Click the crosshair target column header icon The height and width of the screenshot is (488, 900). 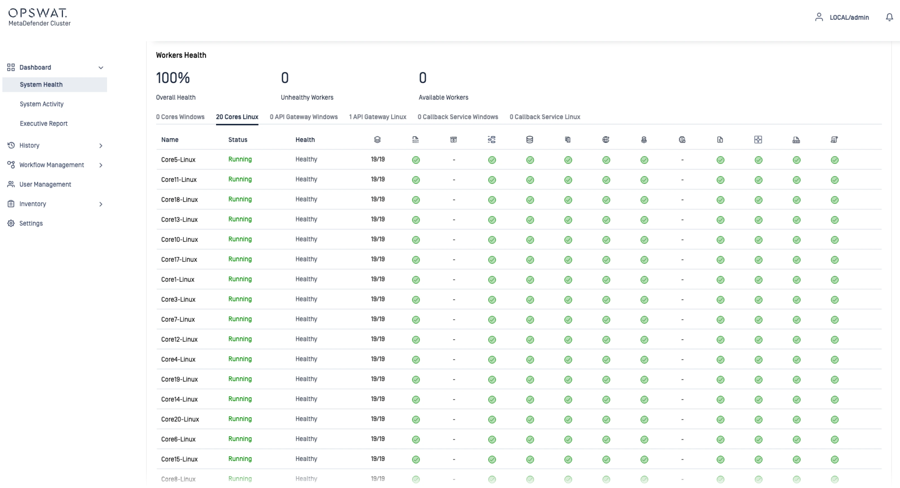tap(758, 140)
